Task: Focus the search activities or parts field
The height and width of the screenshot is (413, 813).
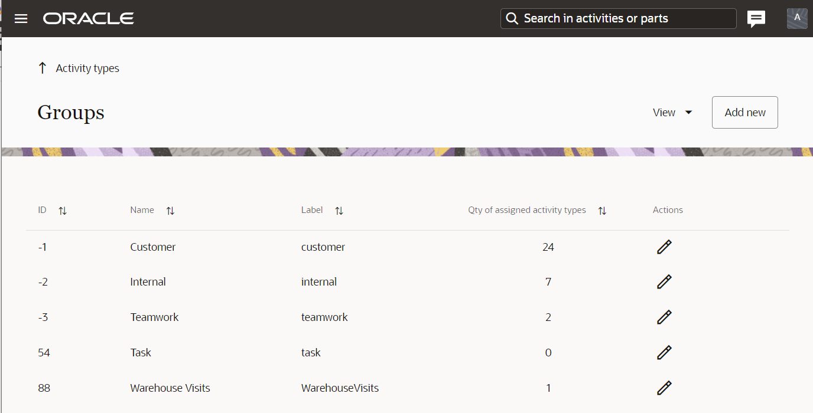Action: tap(626, 18)
